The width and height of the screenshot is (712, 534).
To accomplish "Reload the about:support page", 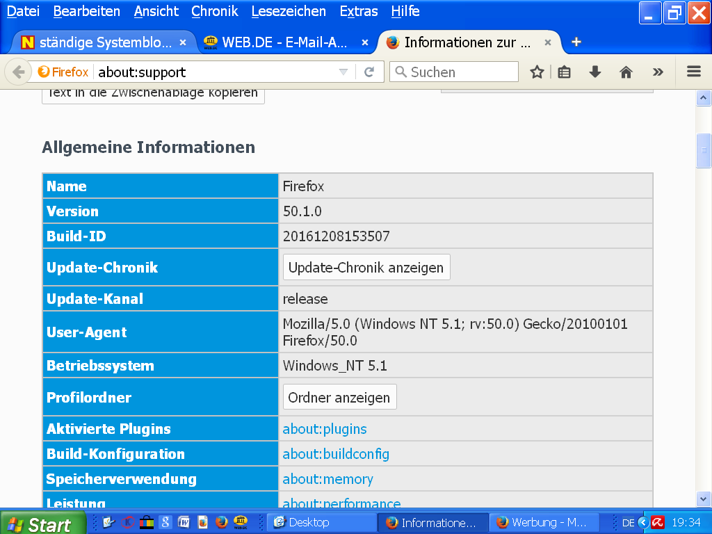I will coord(369,72).
